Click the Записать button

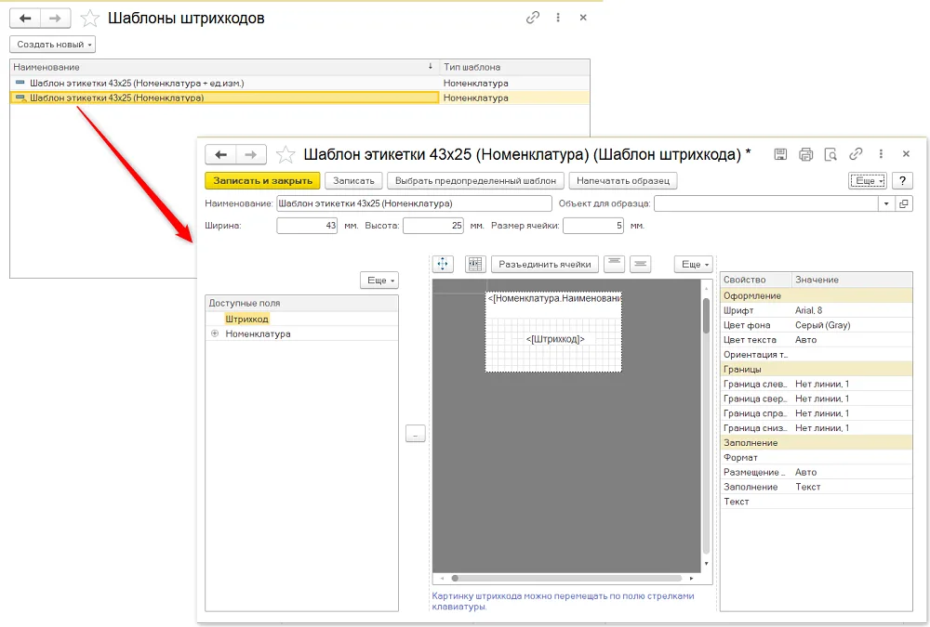click(353, 181)
